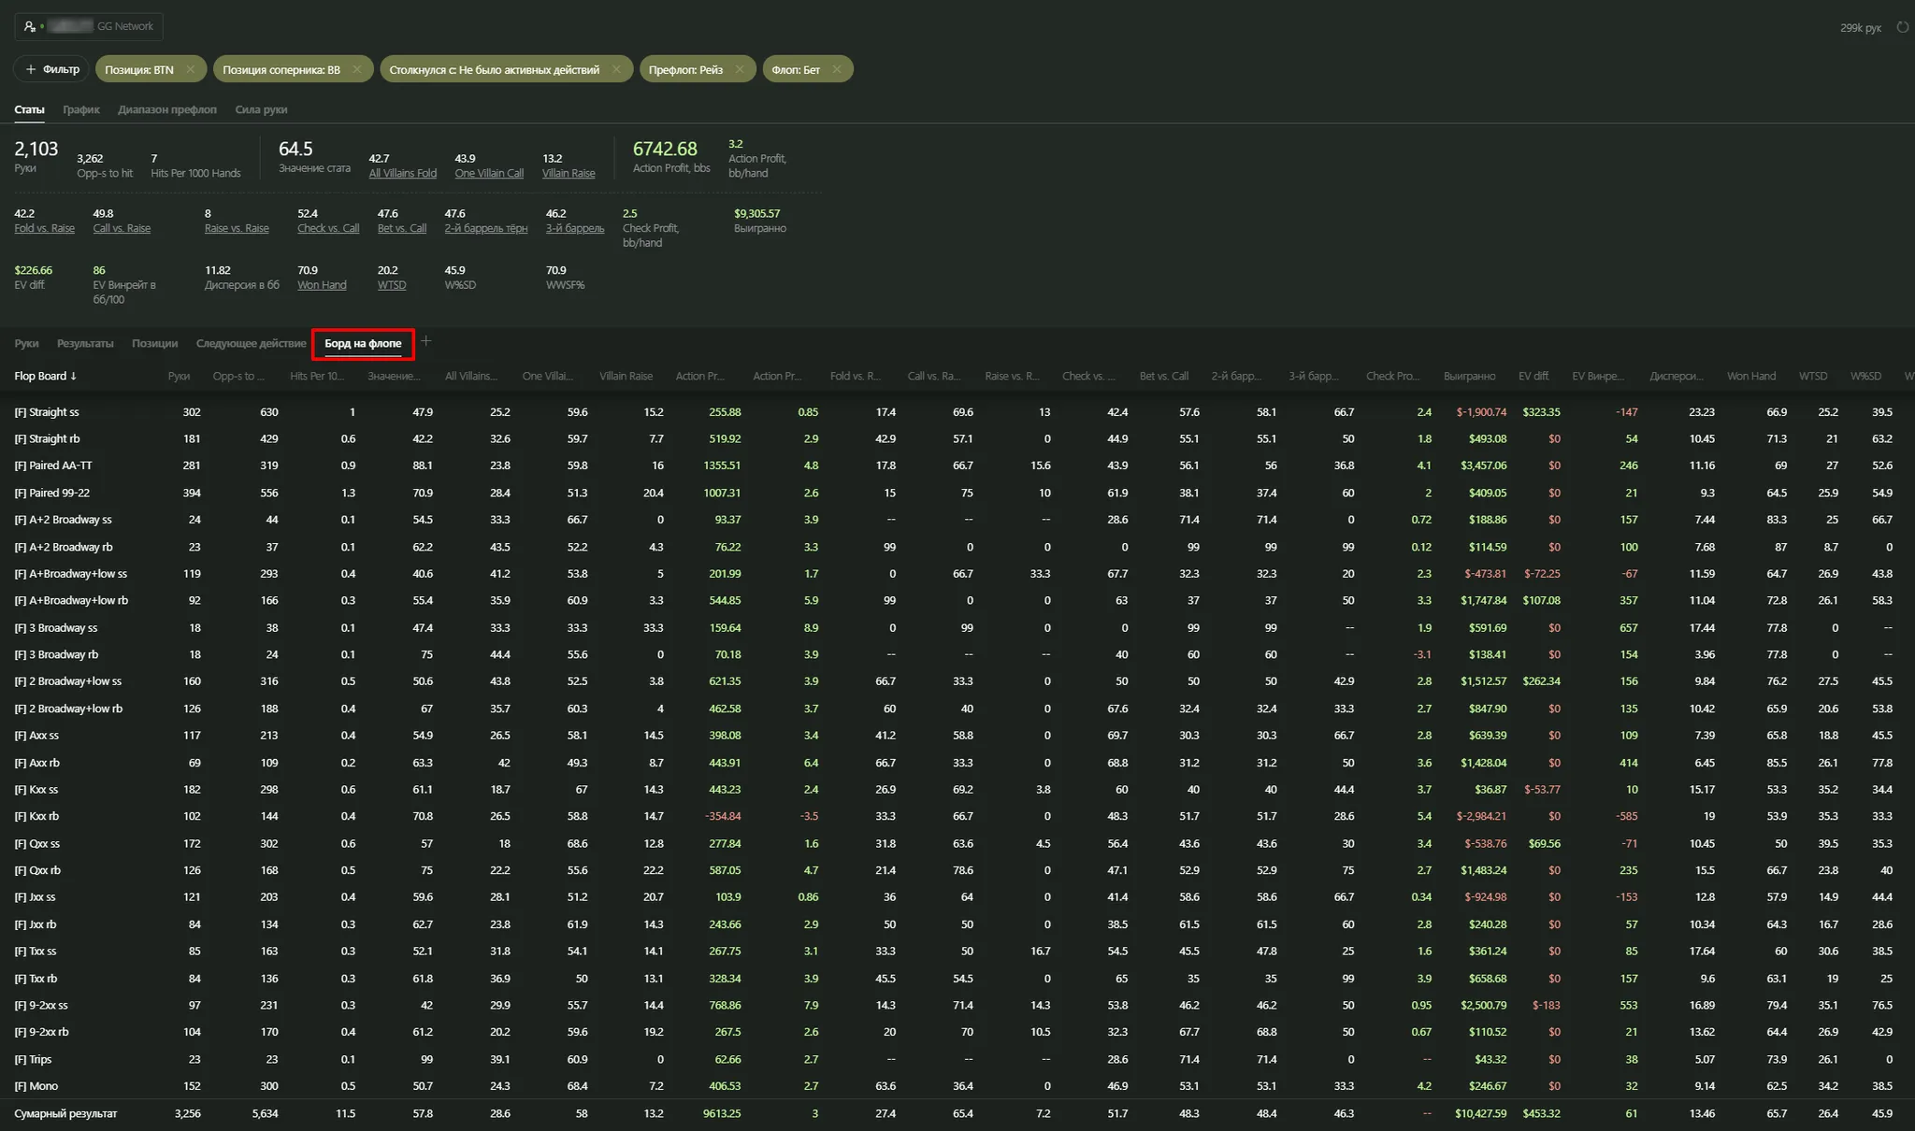Remove the Флоп: Бет filter chip
Screen dimensions: 1915x1131
[x=837, y=69]
